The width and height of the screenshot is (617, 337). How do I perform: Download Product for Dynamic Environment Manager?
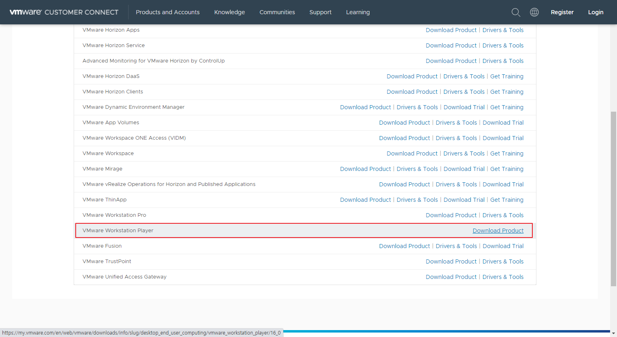pos(365,107)
